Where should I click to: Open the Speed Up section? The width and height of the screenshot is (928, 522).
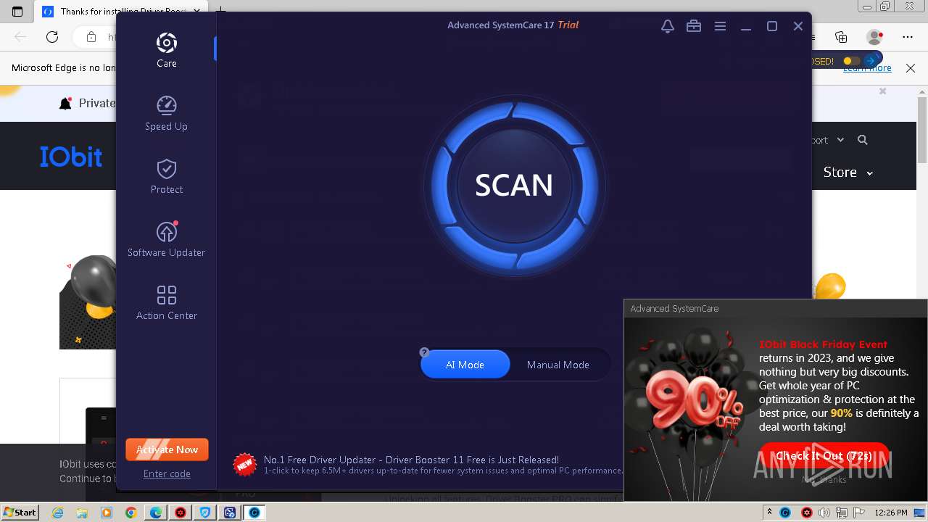coord(166,113)
